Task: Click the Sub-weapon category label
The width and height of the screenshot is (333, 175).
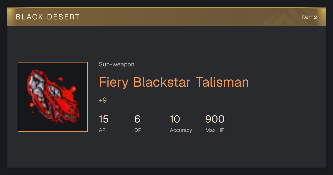Action: tap(117, 64)
